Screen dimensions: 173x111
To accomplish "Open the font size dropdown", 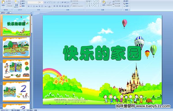I will point(43,2).
